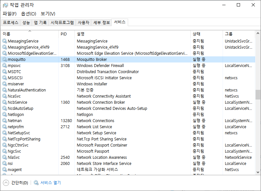Click NetworkService group in NlaSvc row
Image resolution: width=261 pixels, height=191 pixels.
(x=238, y=157)
